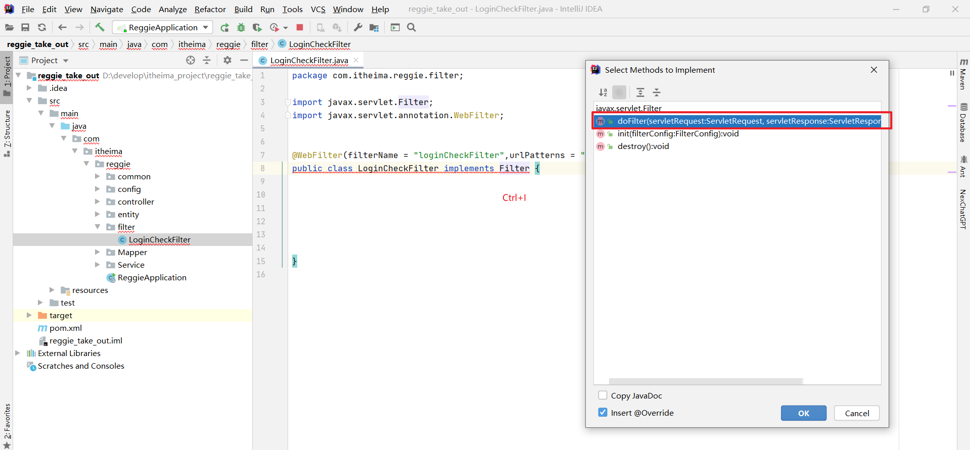Switch to LoginCheckFilter.java editor tab
The image size is (970, 450).
click(309, 61)
